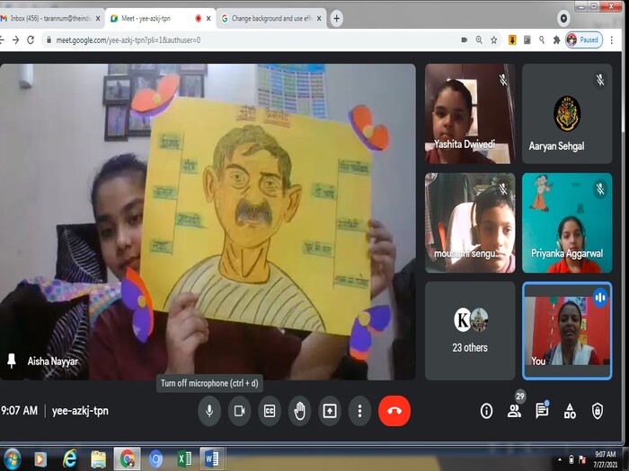Open Chrome's three-dot menu
Viewport: 629px width, 471px height.
[x=611, y=40]
